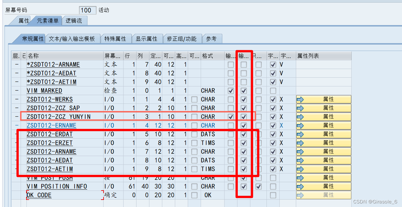The height and width of the screenshot is (207, 402).
Task: Toggle the output checkbox for VIM_MARKED row
Action: click(244, 91)
